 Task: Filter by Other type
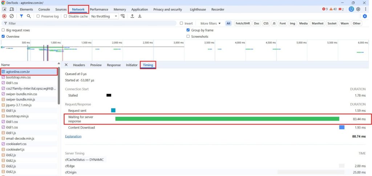(357, 24)
